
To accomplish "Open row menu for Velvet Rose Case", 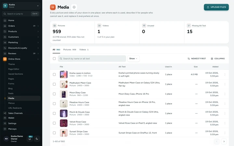I will 225,123.
